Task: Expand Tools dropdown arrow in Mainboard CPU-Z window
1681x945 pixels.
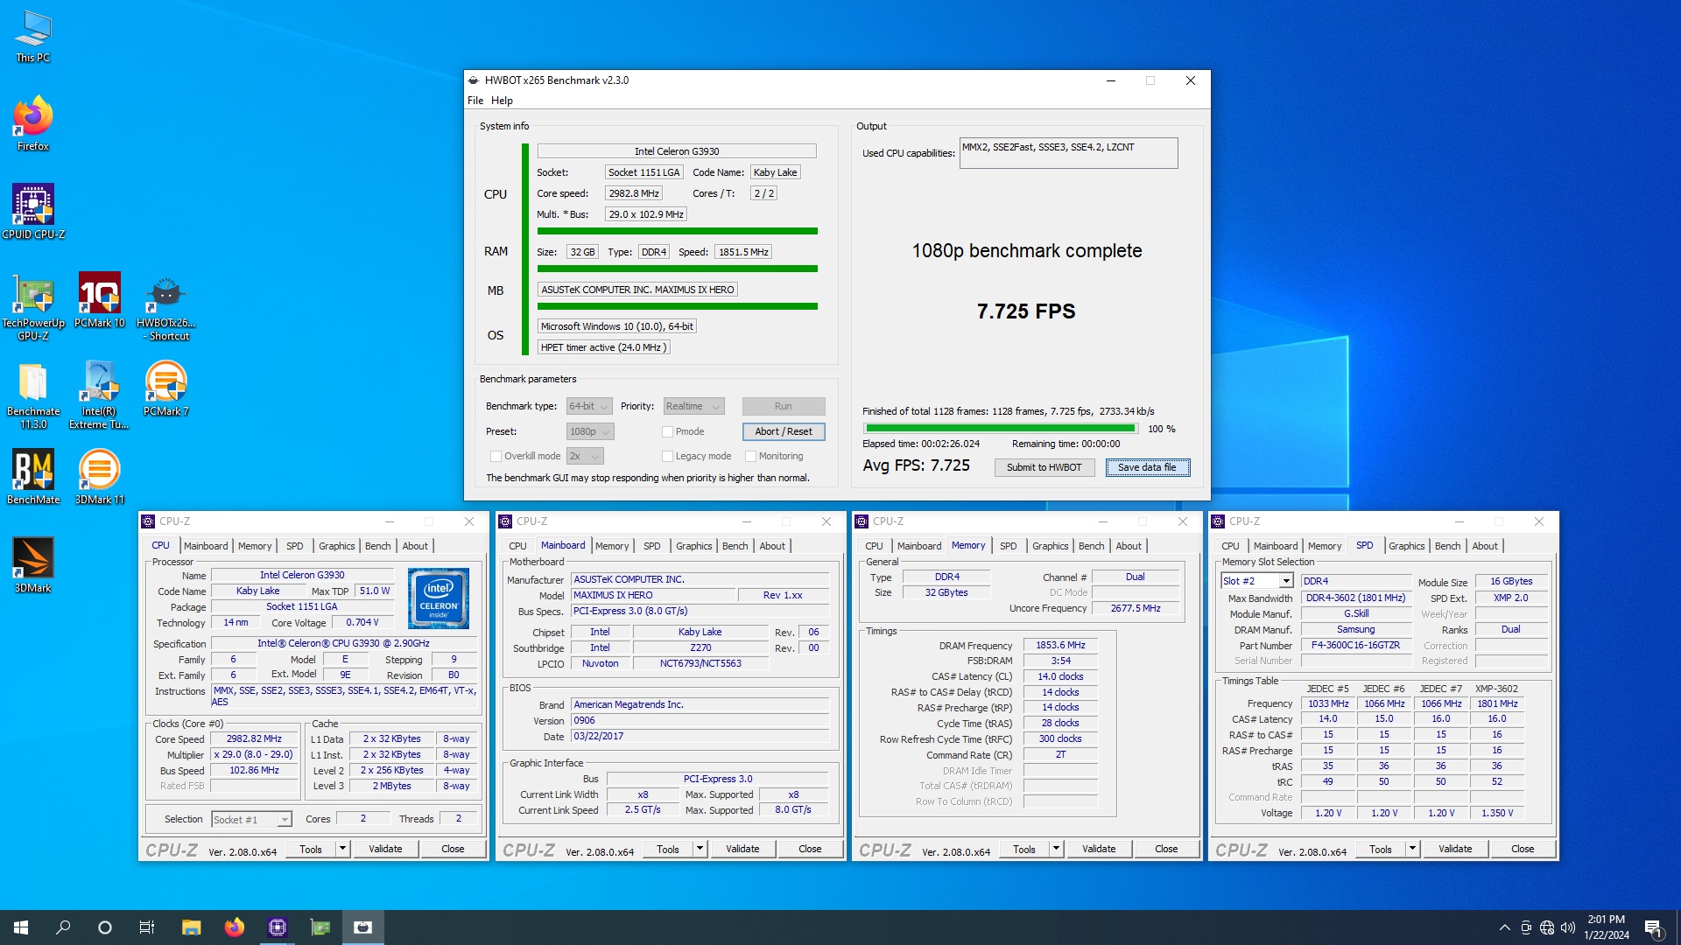Action: click(x=700, y=849)
